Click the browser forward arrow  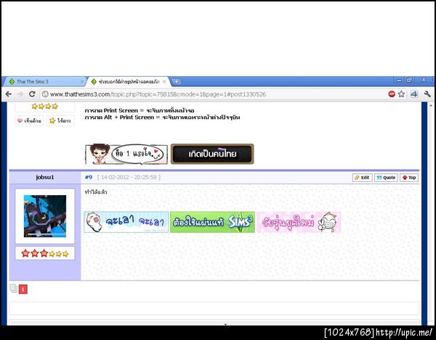(20, 94)
